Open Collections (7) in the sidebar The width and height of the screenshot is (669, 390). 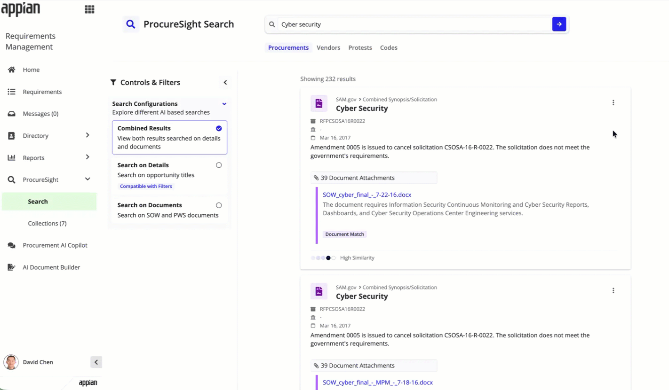click(47, 223)
